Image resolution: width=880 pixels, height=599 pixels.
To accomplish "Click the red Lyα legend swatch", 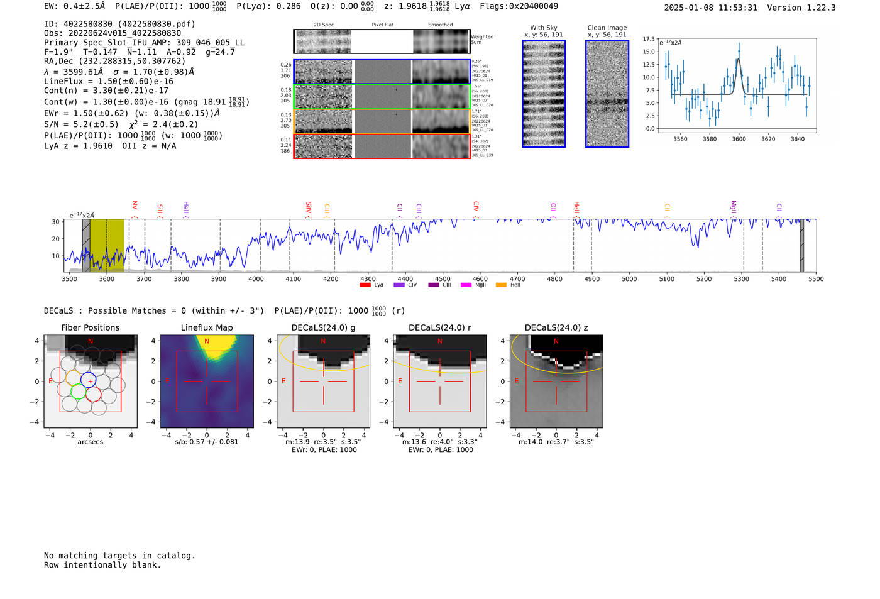I will click(365, 285).
